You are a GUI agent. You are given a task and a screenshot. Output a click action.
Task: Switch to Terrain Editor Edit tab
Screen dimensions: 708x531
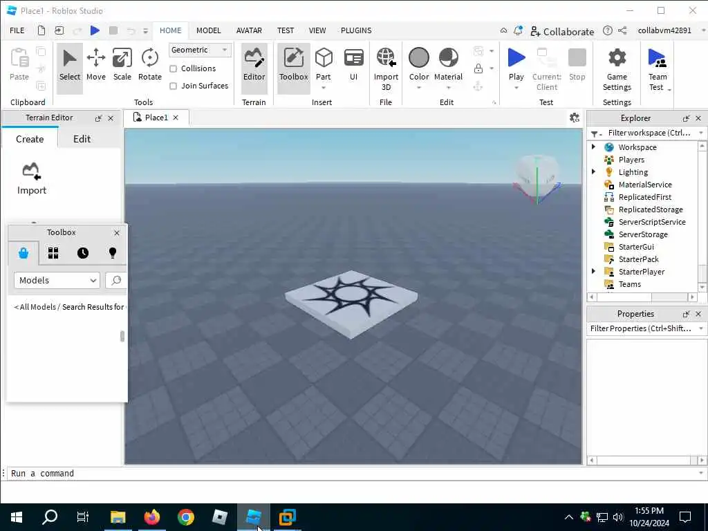tap(82, 138)
